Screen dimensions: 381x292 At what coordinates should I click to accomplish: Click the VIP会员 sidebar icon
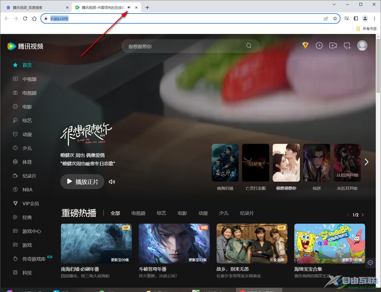(15, 203)
